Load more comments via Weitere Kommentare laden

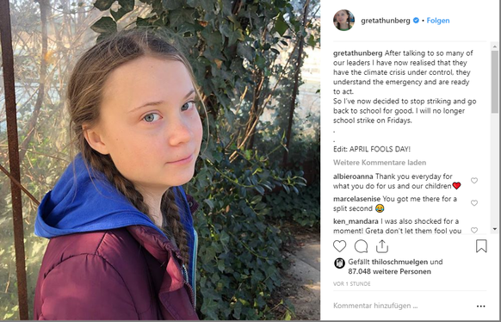(x=380, y=163)
